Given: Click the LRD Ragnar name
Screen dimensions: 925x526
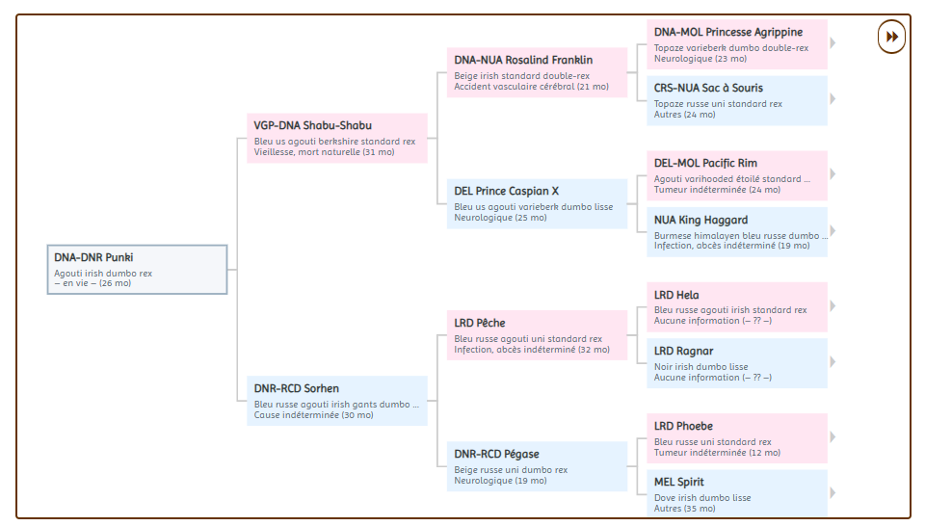Looking at the screenshot, I should tap(683, 352).
